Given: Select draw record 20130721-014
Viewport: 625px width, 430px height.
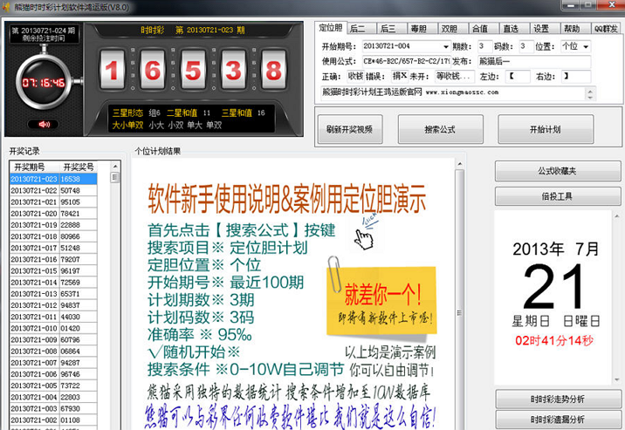Looking at the screenshot, I should click(53, 283).
